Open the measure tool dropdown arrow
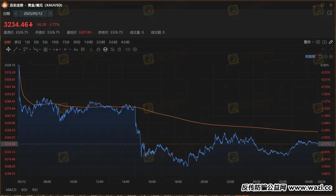 [60, 49]
